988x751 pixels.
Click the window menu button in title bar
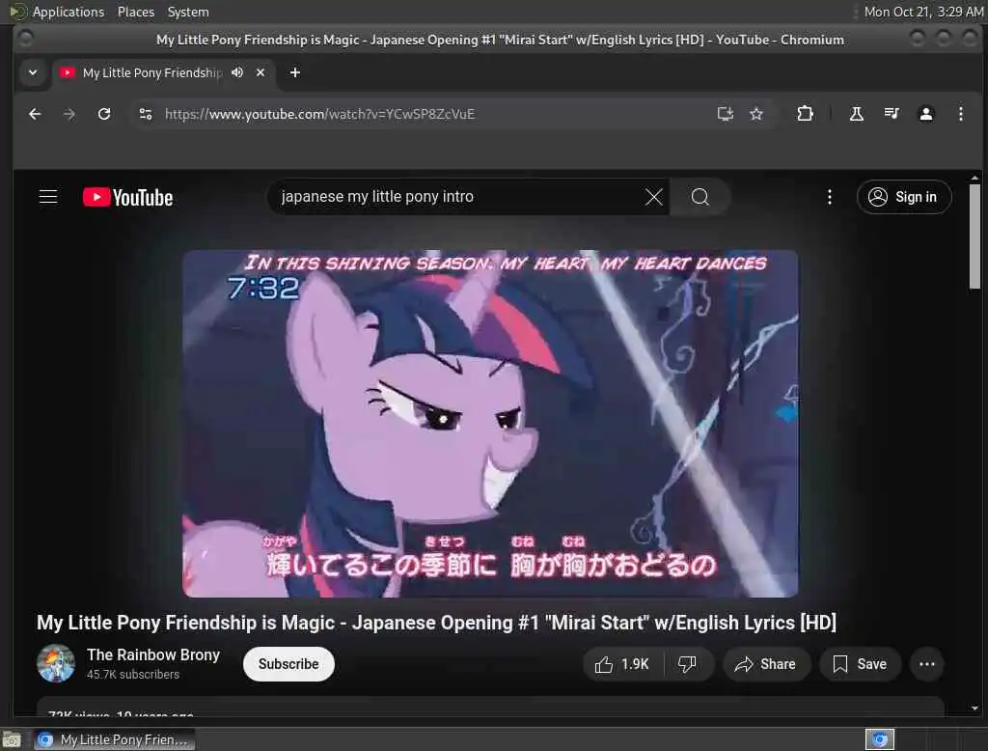pyautogui.click(x=25, y=40)
